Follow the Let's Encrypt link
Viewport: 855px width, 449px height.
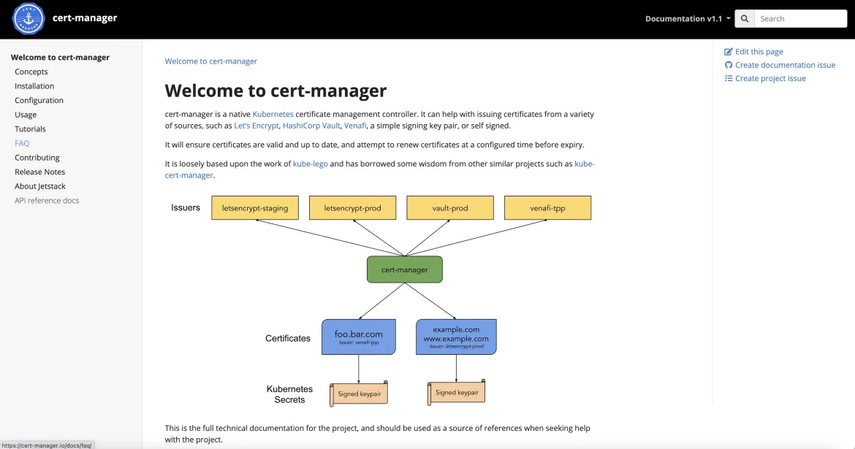[256, 126]
